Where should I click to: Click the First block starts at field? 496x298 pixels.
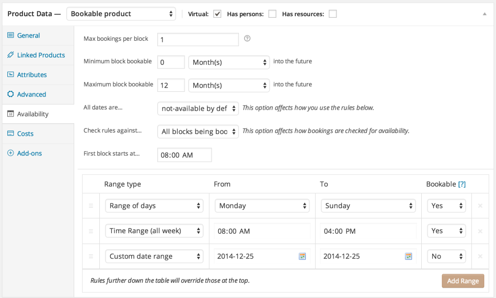184,155
